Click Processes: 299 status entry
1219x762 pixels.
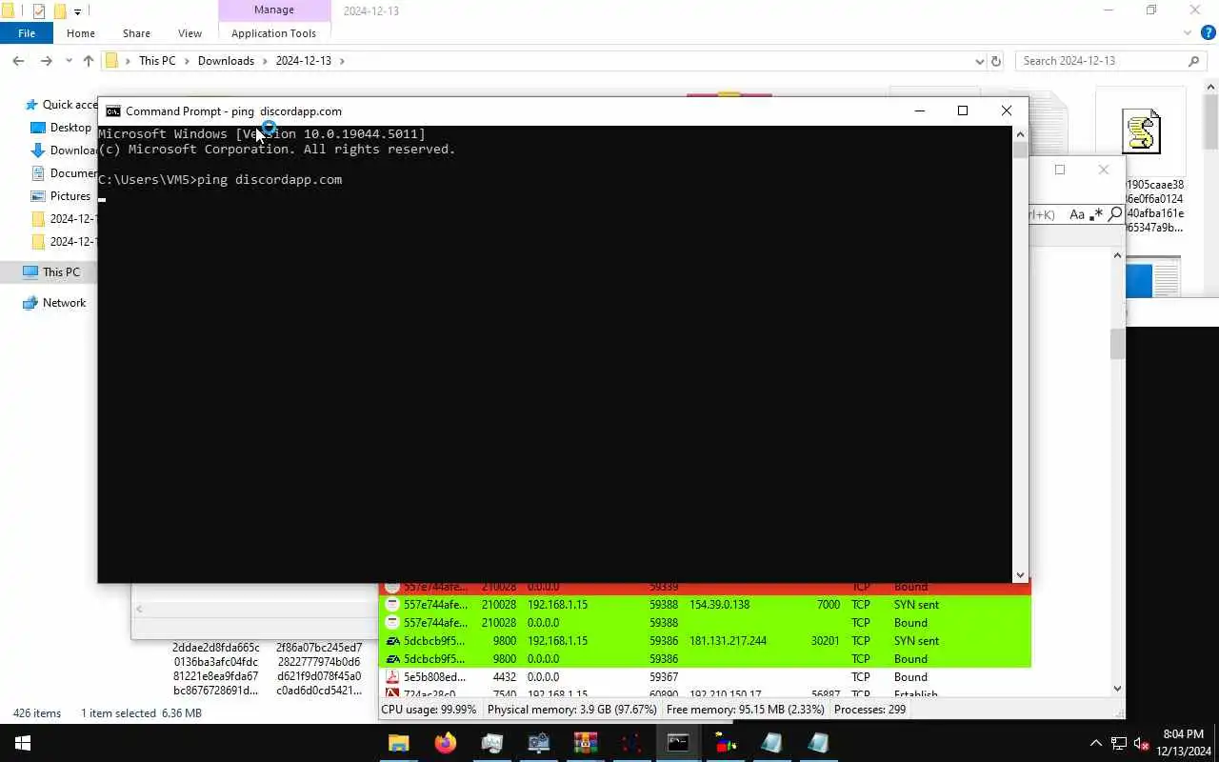point(869,710)
